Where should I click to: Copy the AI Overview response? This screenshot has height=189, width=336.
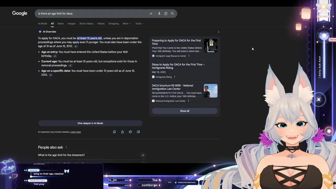(x=114, y=132)
